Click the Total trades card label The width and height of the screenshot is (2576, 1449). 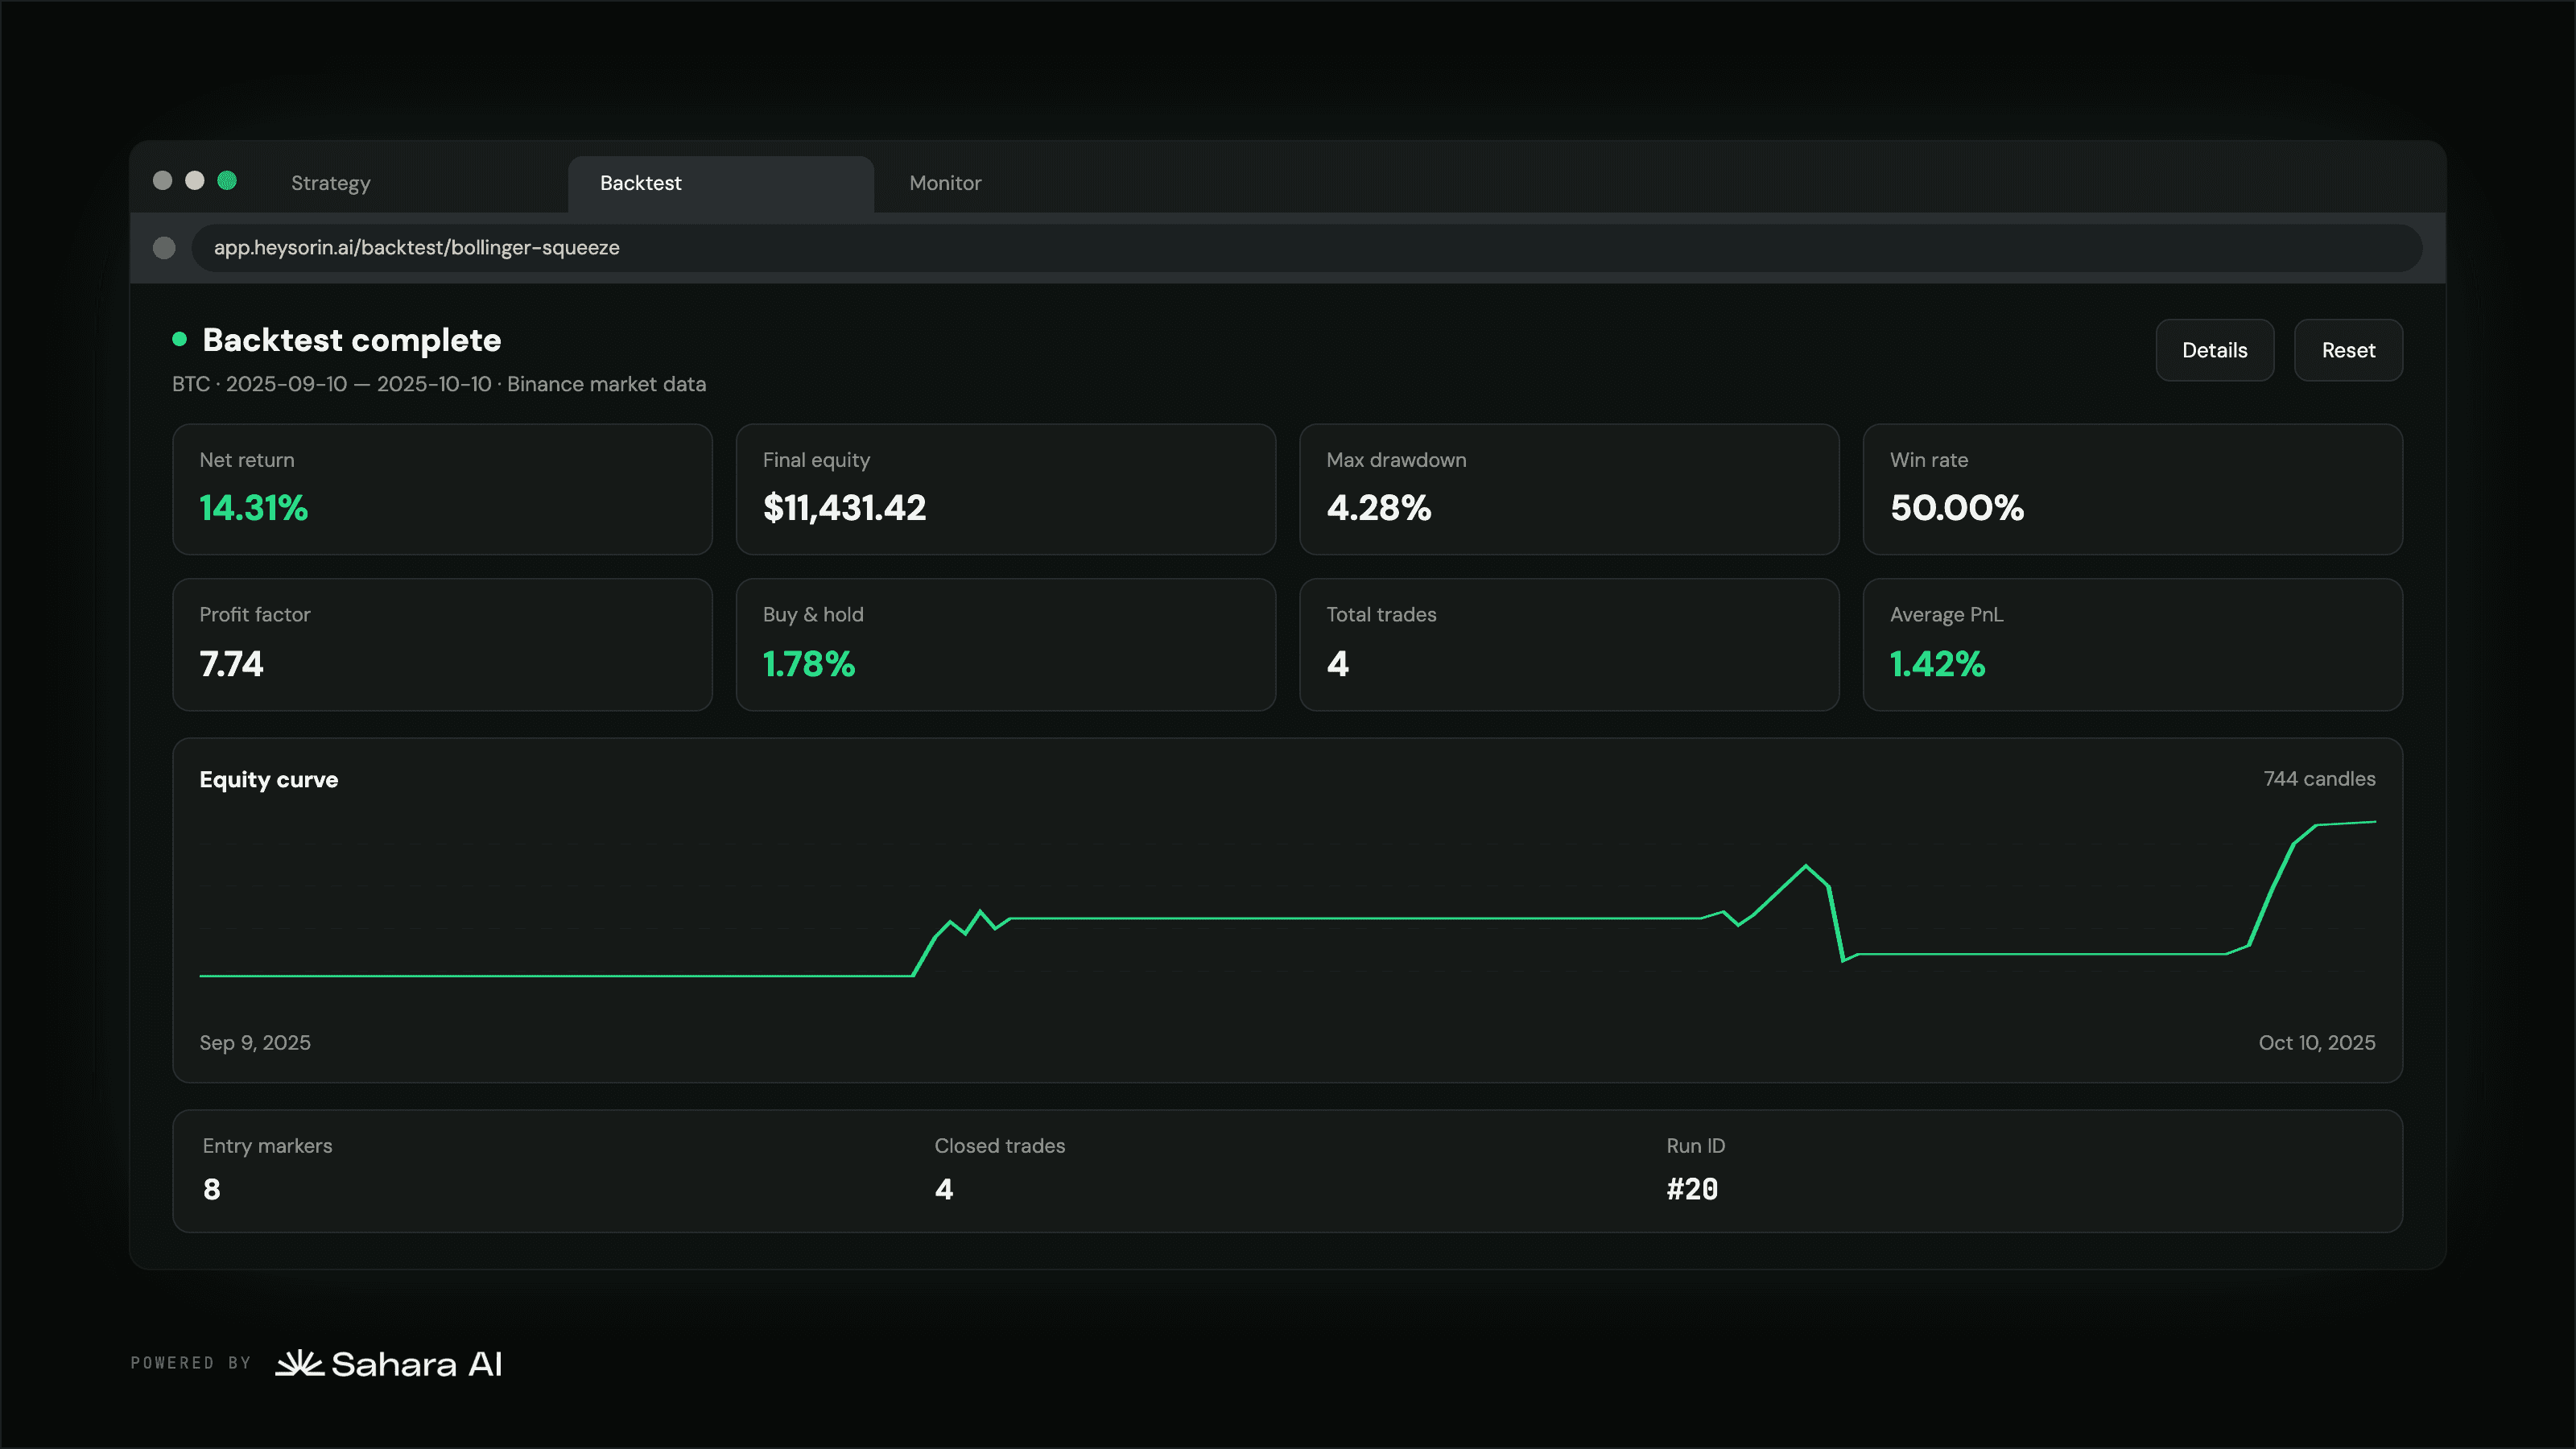point(1381,615)
